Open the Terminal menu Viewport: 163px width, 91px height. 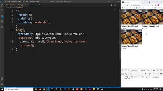click(32, 2)
